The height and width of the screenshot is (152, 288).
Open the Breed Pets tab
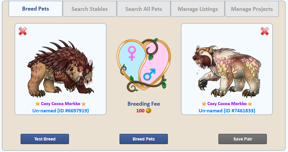[35, 9]
